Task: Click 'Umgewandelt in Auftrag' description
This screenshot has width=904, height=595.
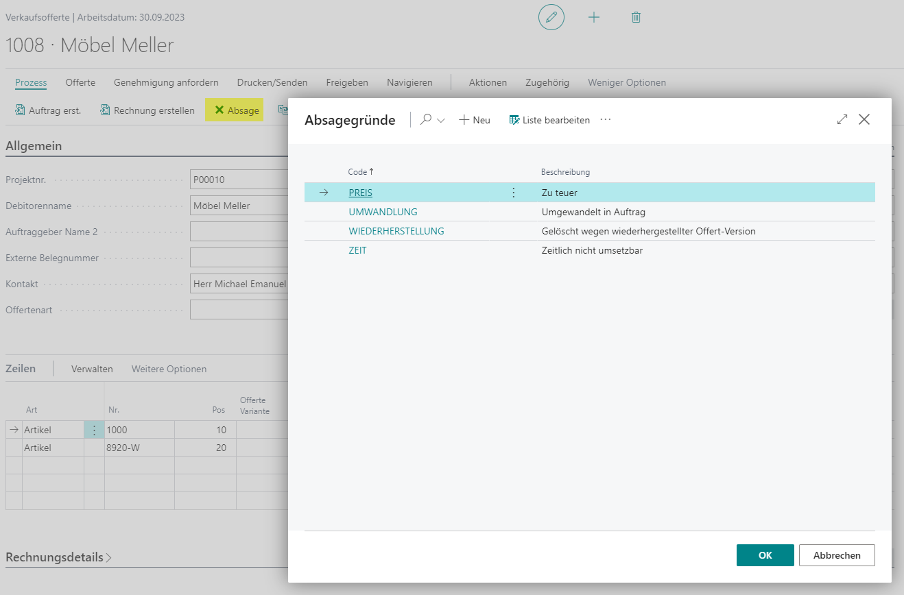Action: pyautogui.click(x=593, y=212)
